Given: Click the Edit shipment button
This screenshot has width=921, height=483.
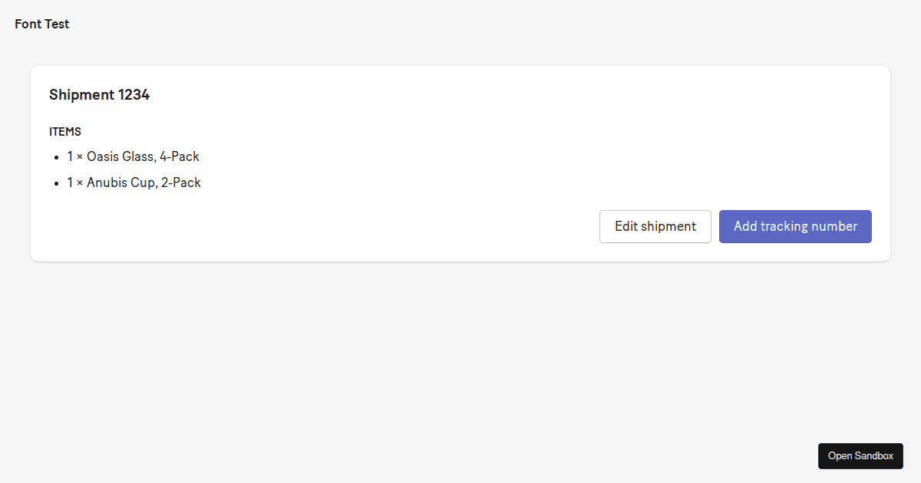Looking at the screenshot, I should [655, 227].
